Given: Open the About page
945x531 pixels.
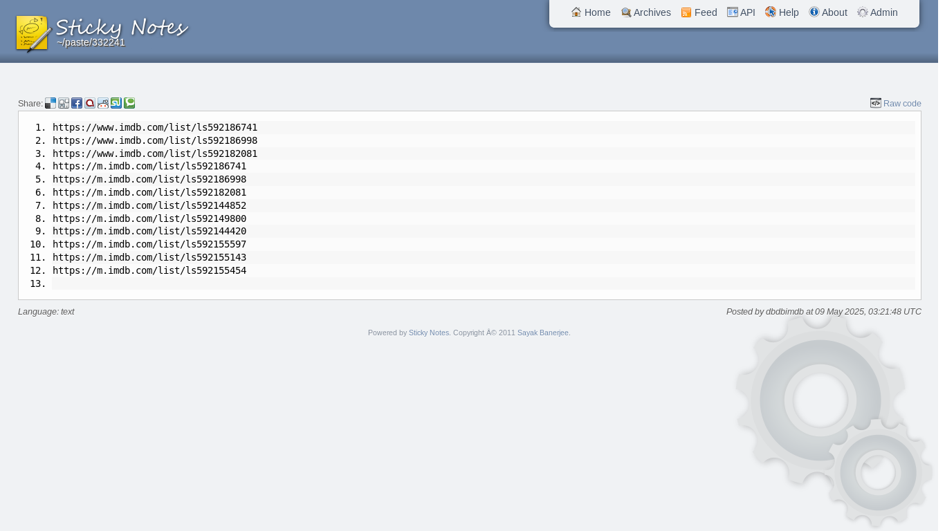Looking at the screenshot, I should [828, 12].
